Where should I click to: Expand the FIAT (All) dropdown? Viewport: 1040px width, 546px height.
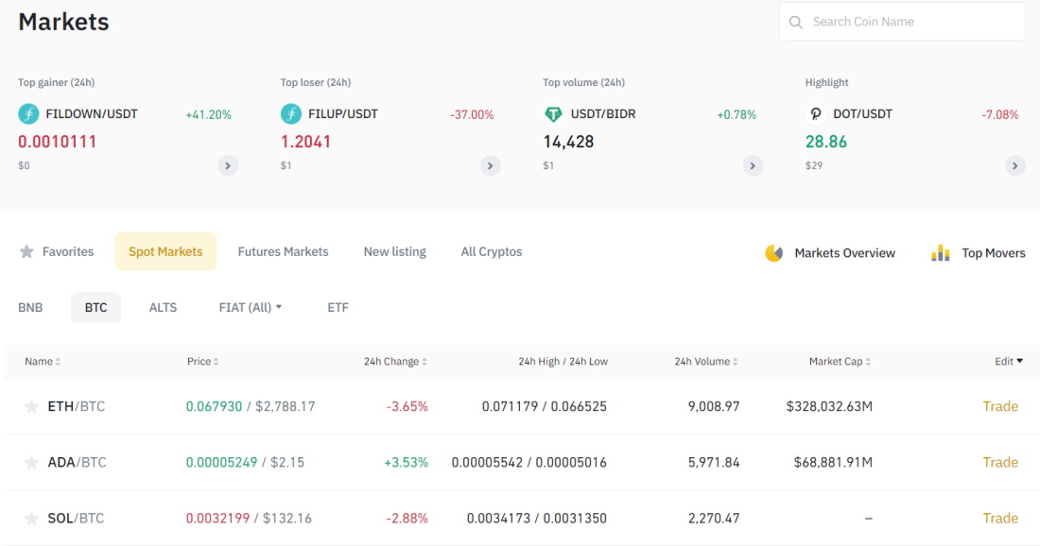tap(251, 307)
